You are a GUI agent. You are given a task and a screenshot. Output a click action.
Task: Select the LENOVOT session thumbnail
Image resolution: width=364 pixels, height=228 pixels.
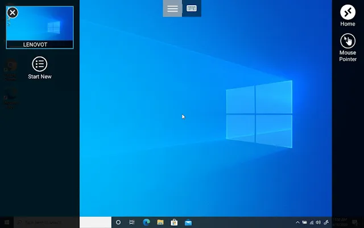[x=40, y=27]
